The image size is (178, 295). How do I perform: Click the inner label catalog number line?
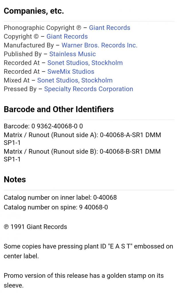coord(60,197)
